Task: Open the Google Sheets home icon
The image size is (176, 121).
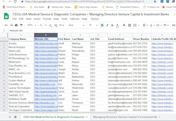Action: 6,16
